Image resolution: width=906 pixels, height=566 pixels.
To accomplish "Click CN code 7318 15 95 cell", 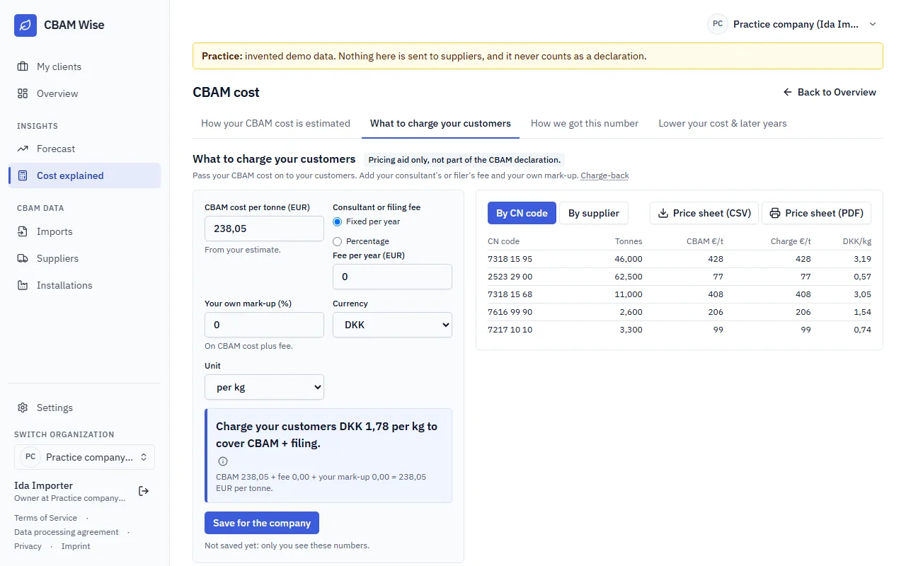I will tap(510, 259).
